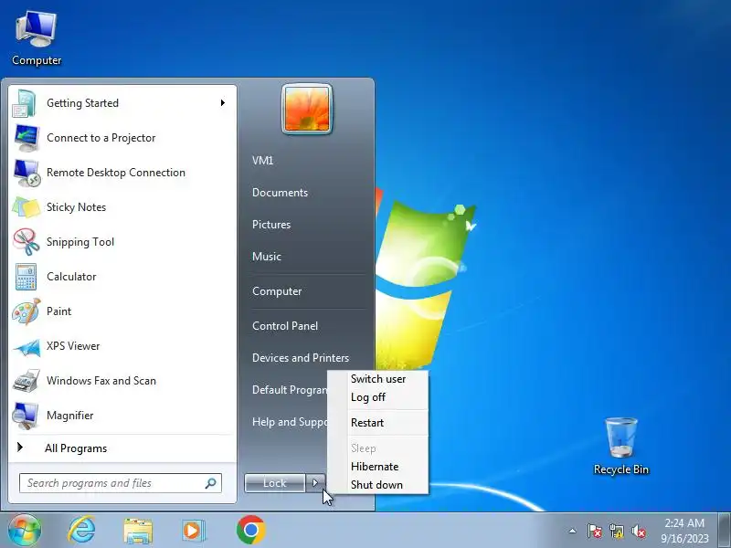The height and width of the screenshot is (548, 731).
Task: Open the VM1 user folder link
Action: coord(262,161)
